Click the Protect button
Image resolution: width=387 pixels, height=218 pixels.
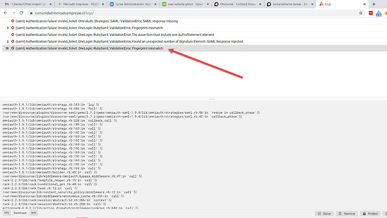coord(370,214)
